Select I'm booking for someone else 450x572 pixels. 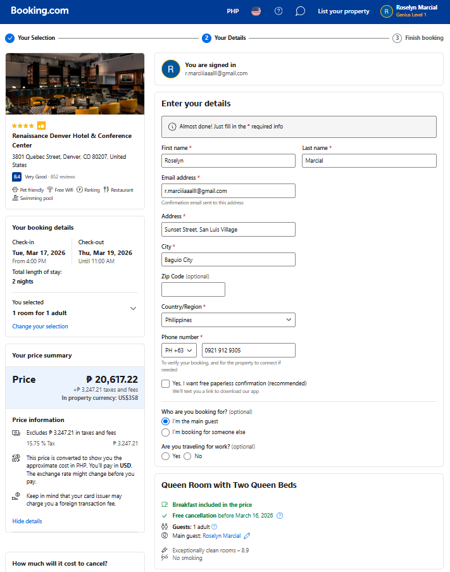(x=165, y=432)
